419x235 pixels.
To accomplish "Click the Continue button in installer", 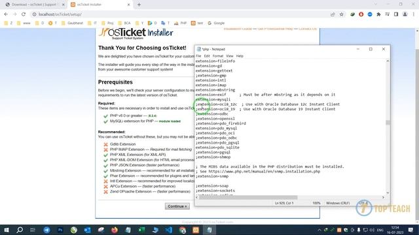I will click(x=177, y=206).
